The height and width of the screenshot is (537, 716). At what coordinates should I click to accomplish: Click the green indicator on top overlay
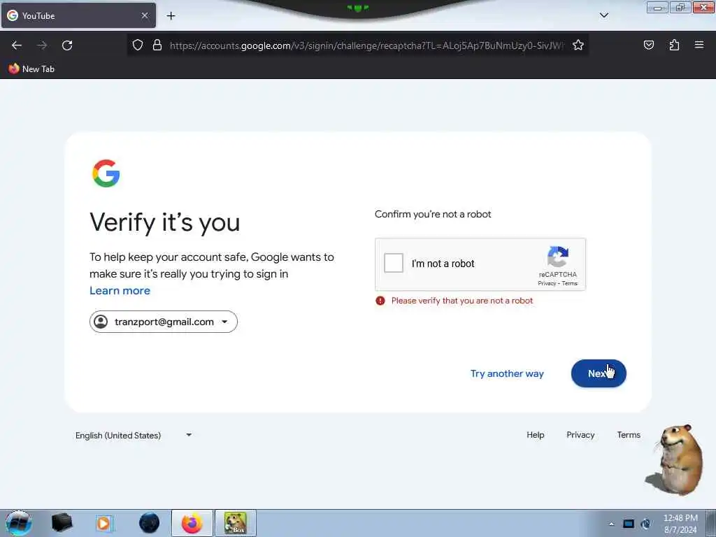tap(357, 8)
